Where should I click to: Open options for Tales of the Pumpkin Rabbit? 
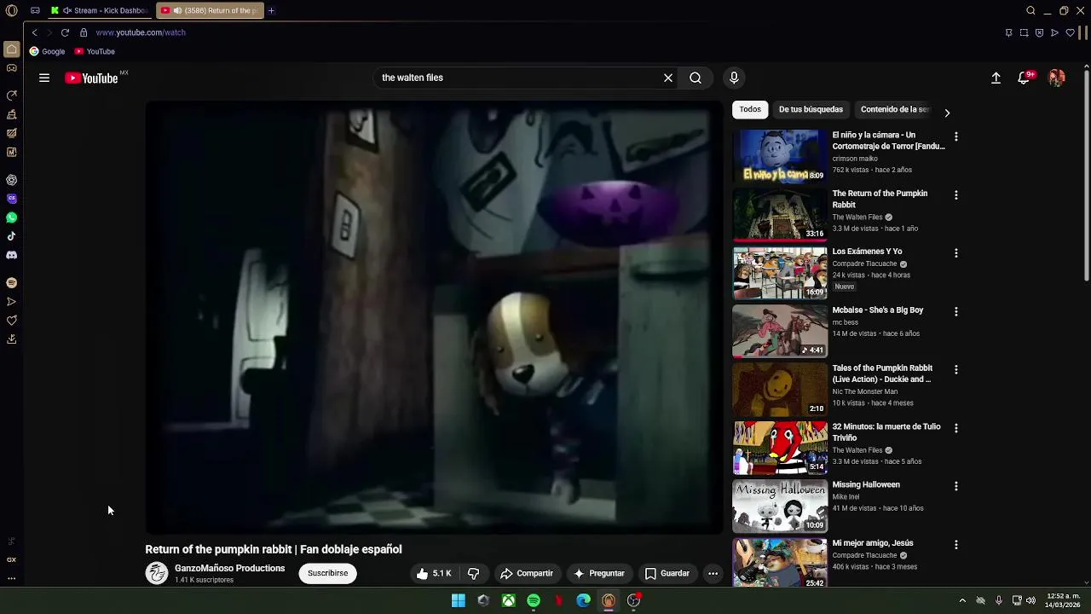955,369
